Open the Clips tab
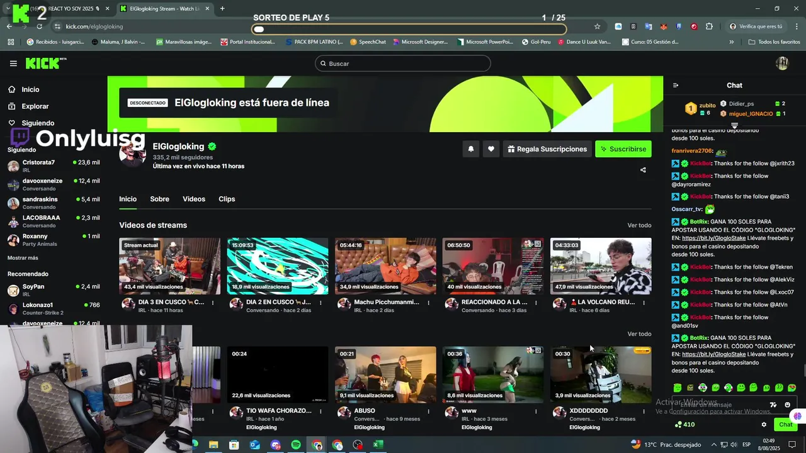 pyautogui.click(x=227, y=199)
